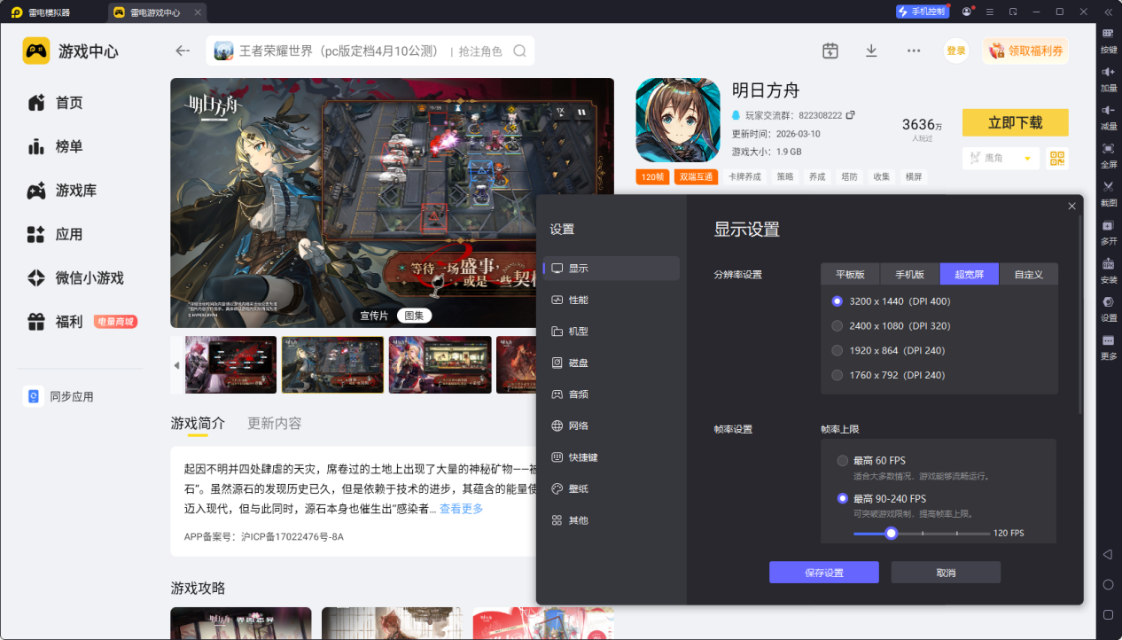Click the 保存设置 save button
The width and height of the screenshot is (1122, 640).
pyautogui.click(x=824, y=573)
